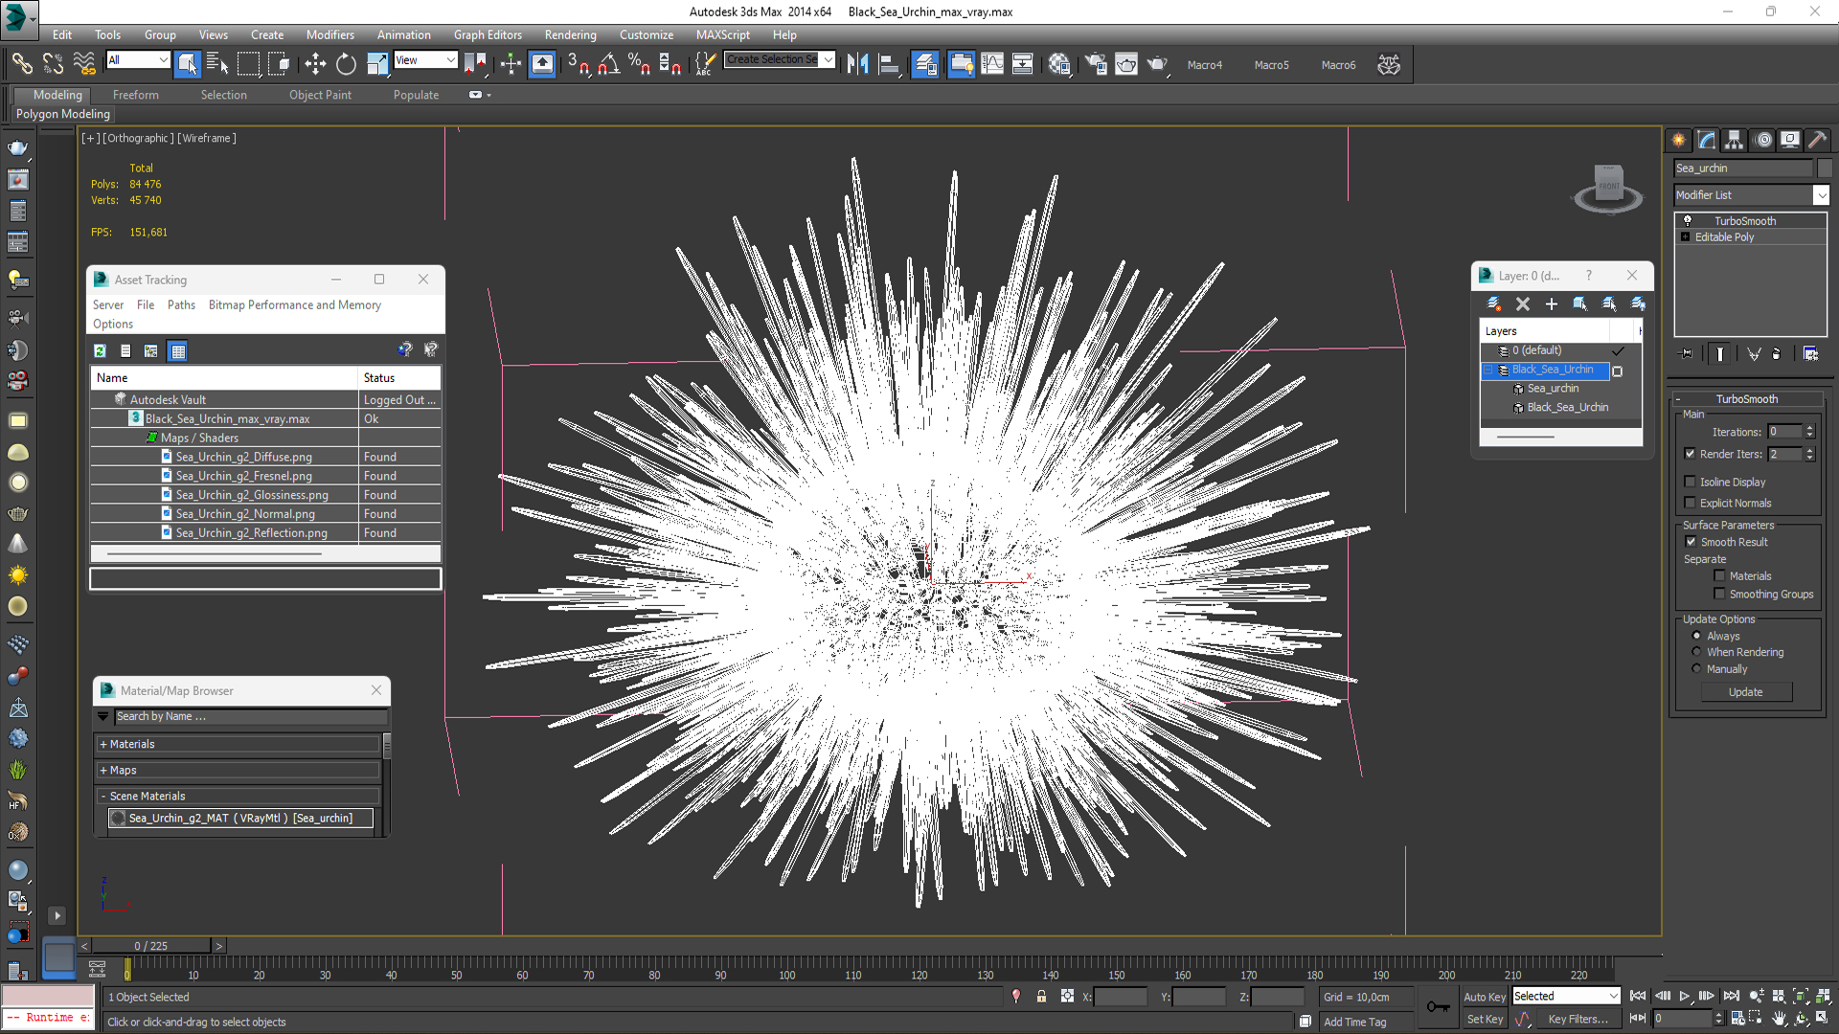
Task: Click the time slider 0 / 225
Action: point(150,946)
